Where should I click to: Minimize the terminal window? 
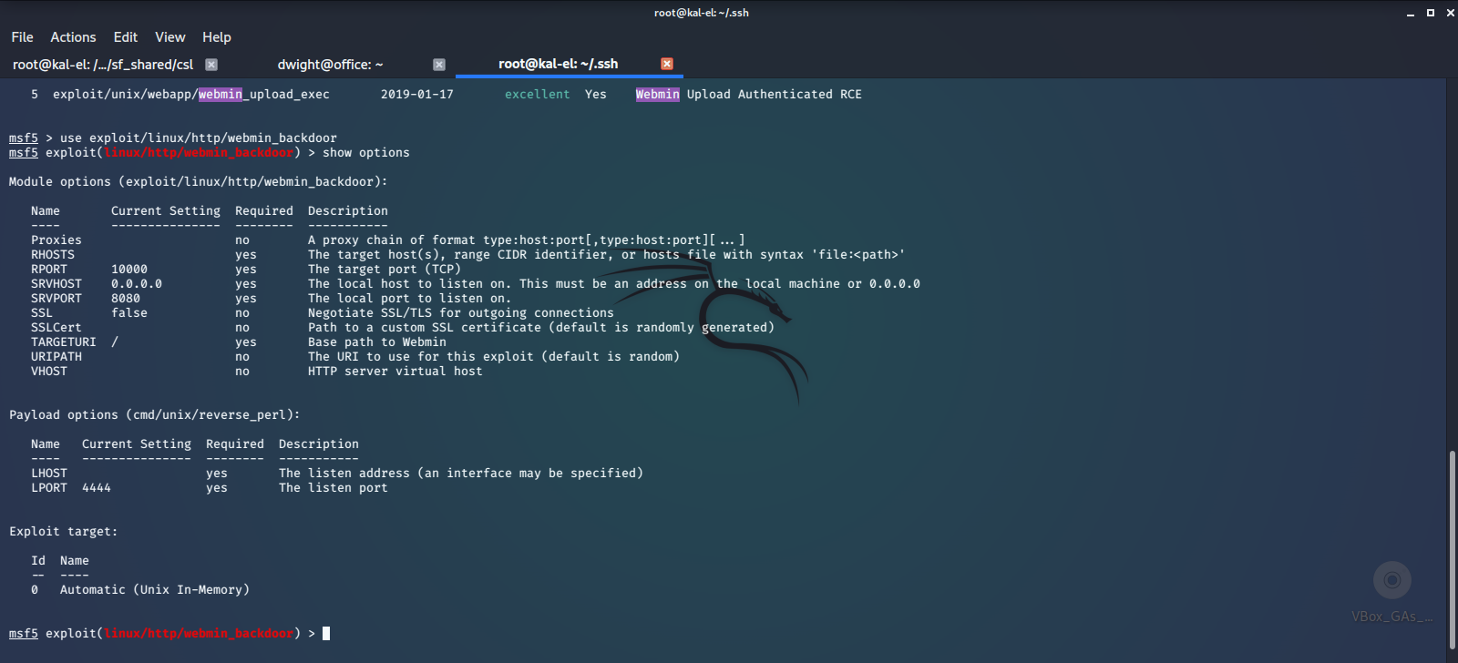1411,13
